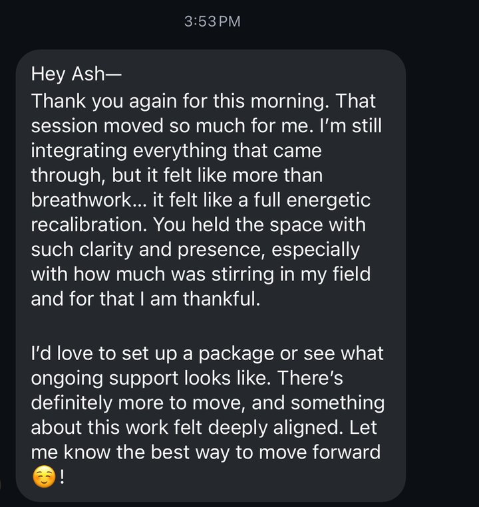Tap the word "definitely" in second paragraph

[72, 403]
